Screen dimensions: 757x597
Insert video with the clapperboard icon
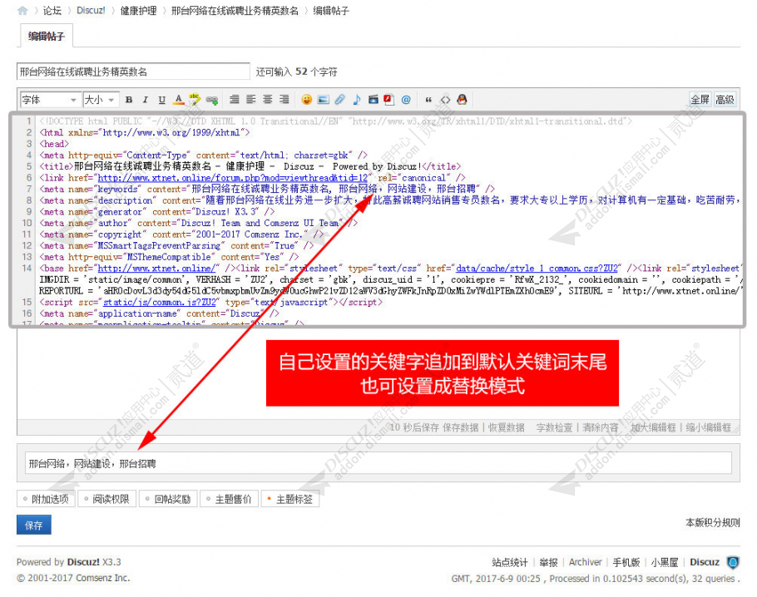click(x=374, y=100)
